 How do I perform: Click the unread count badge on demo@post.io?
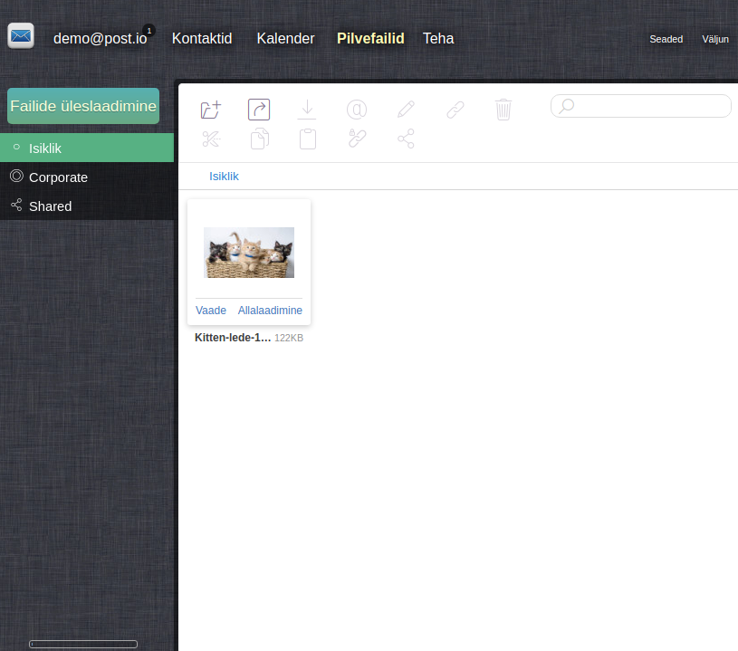(149, 31)
